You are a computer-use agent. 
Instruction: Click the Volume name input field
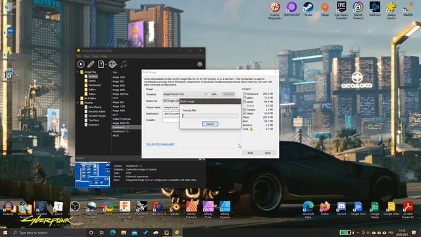(x=171, y=107)
